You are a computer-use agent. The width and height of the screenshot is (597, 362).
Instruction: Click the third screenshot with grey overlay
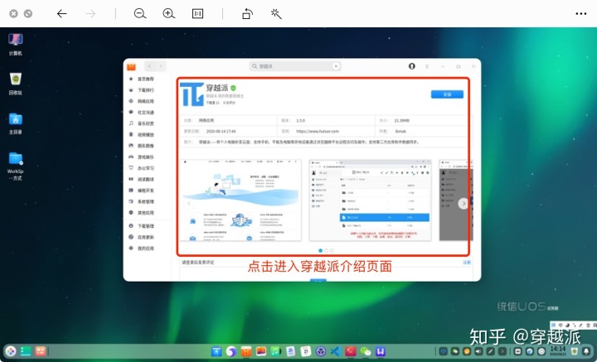[x=455, y=200]
